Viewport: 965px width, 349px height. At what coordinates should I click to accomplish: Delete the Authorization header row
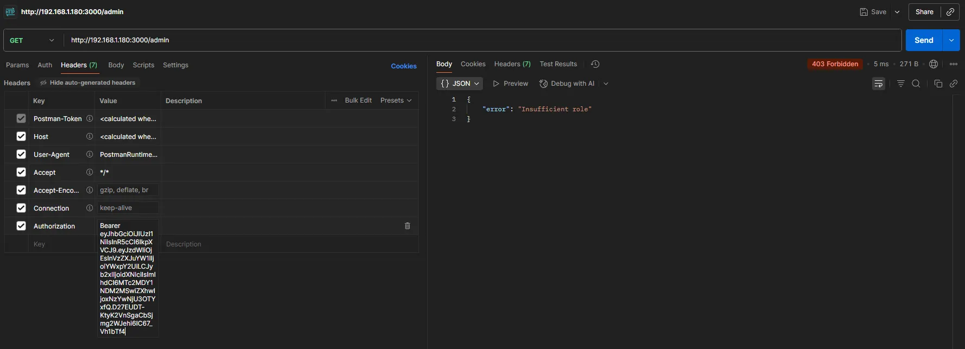click(408, 226)
